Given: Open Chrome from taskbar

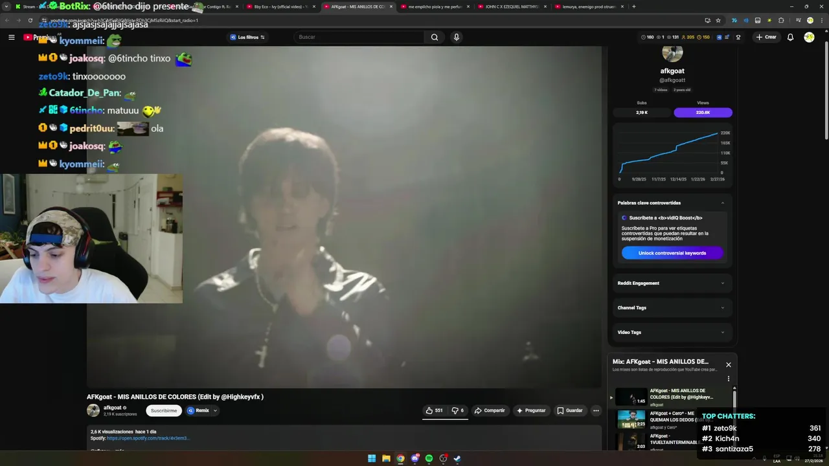Looking at the screenshot, I should tap(400, 458).
